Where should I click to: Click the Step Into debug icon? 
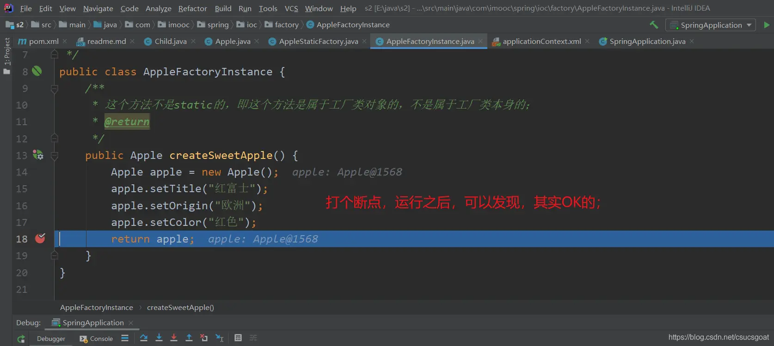point(159,338)
